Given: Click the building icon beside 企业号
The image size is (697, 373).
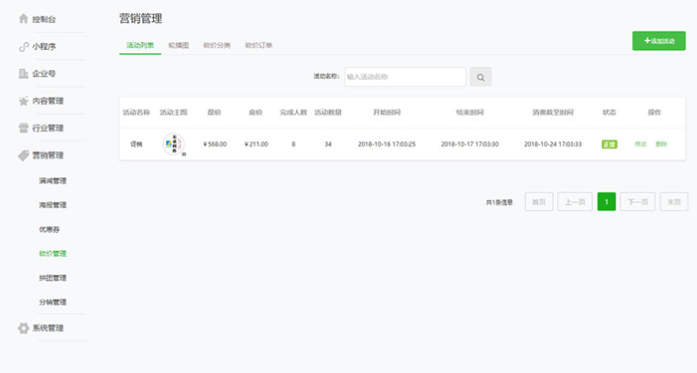Looking at the screenshot, I should (24, 74).
